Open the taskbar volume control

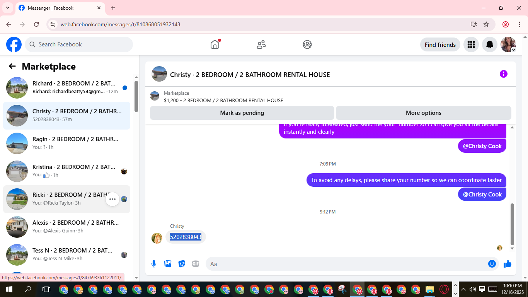coord(472,289)
